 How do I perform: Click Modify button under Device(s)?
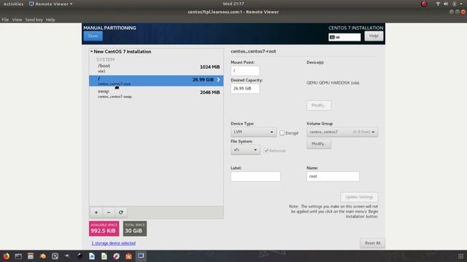coord(319,106)
